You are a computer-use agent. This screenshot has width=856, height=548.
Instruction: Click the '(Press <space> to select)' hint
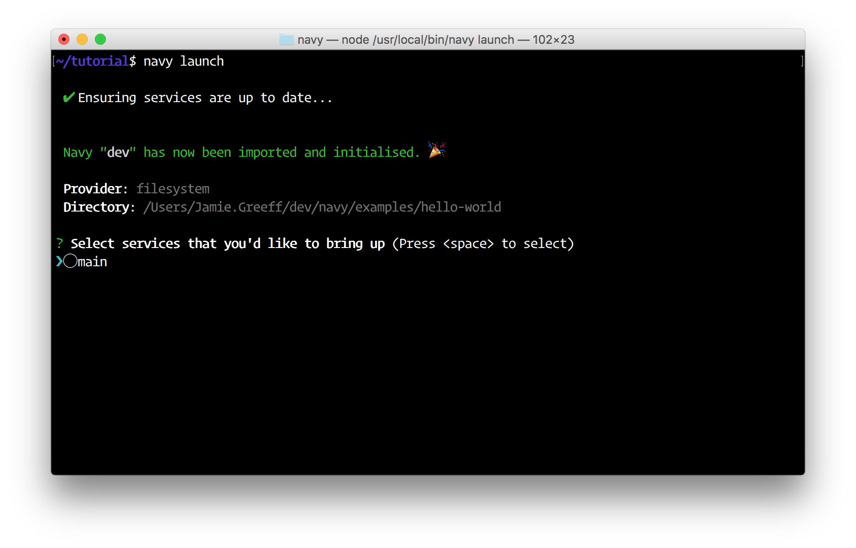pyautogui.click(x=483, y=244)
